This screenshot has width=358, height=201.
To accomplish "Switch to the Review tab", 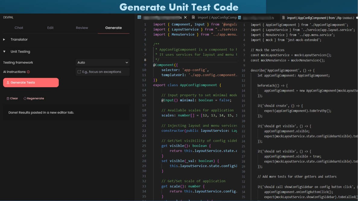I will tap(82, 28).
